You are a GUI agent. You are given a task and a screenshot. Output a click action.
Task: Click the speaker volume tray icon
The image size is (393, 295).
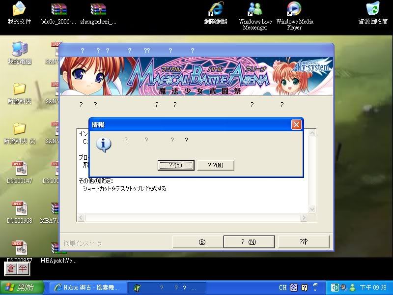point(343,288)
